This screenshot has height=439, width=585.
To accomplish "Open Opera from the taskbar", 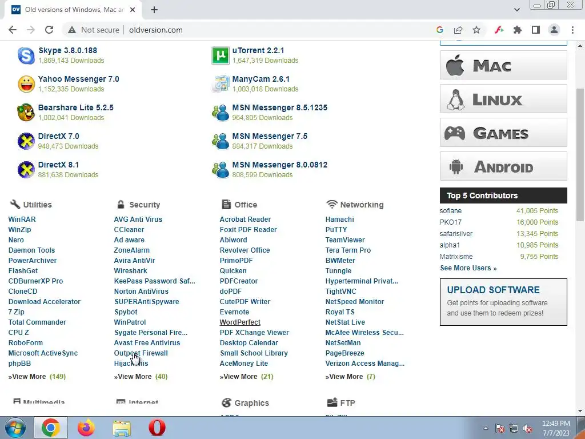I will (157, 428).
